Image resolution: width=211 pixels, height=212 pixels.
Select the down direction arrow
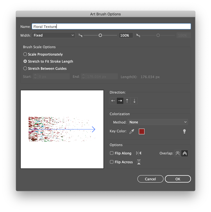point(134,101)
